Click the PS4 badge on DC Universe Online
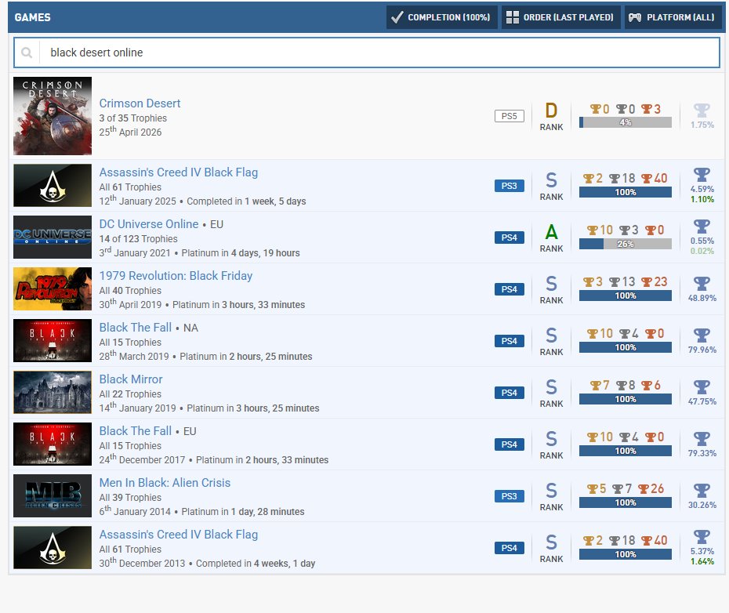Viewport: 729px width, 613px height. [509, 238]
